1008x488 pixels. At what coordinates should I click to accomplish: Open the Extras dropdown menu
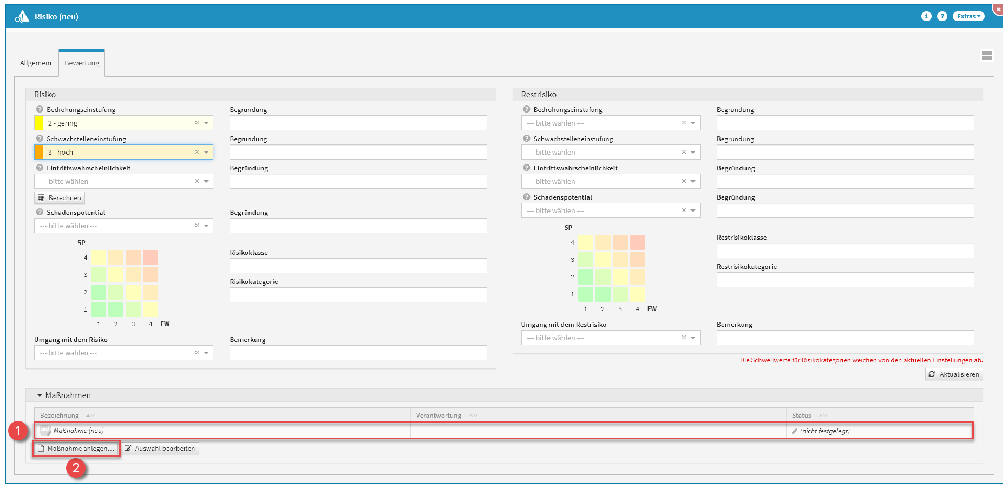coord(968,16)
